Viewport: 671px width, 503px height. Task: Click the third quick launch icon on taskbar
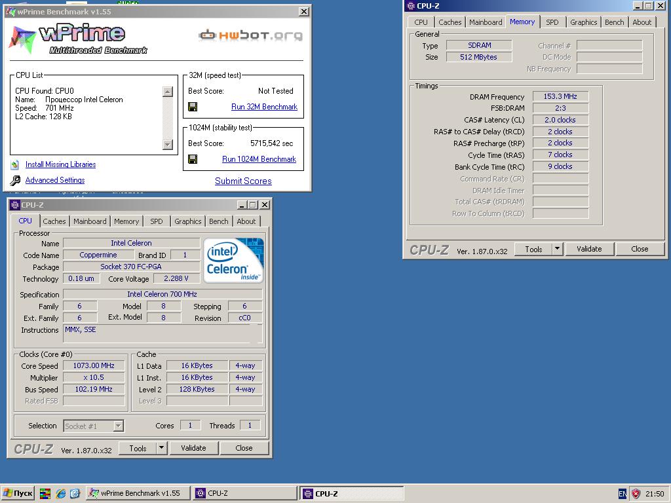coord(75,494)
